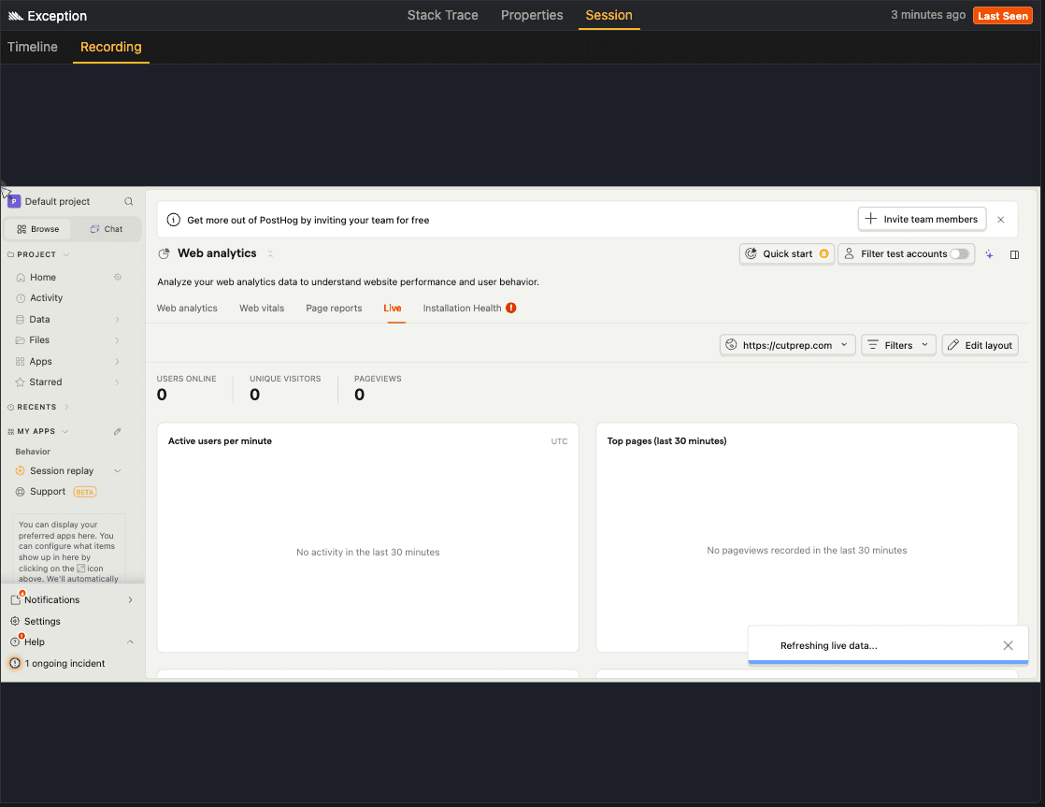This screenshot has width=1045, height=807.
Task: Click the Quick start button
Action: (x=786, y=253)
